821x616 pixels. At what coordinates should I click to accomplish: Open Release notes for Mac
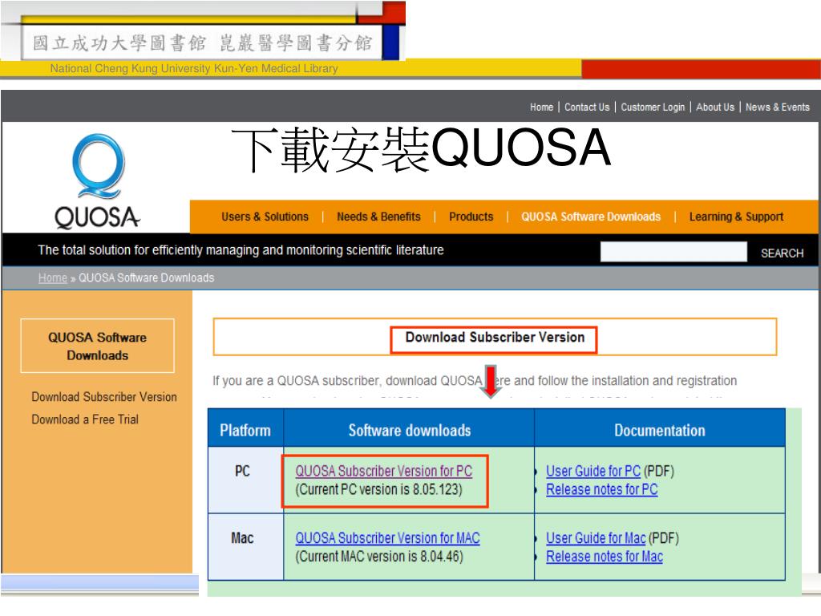(x=605, y=557)
